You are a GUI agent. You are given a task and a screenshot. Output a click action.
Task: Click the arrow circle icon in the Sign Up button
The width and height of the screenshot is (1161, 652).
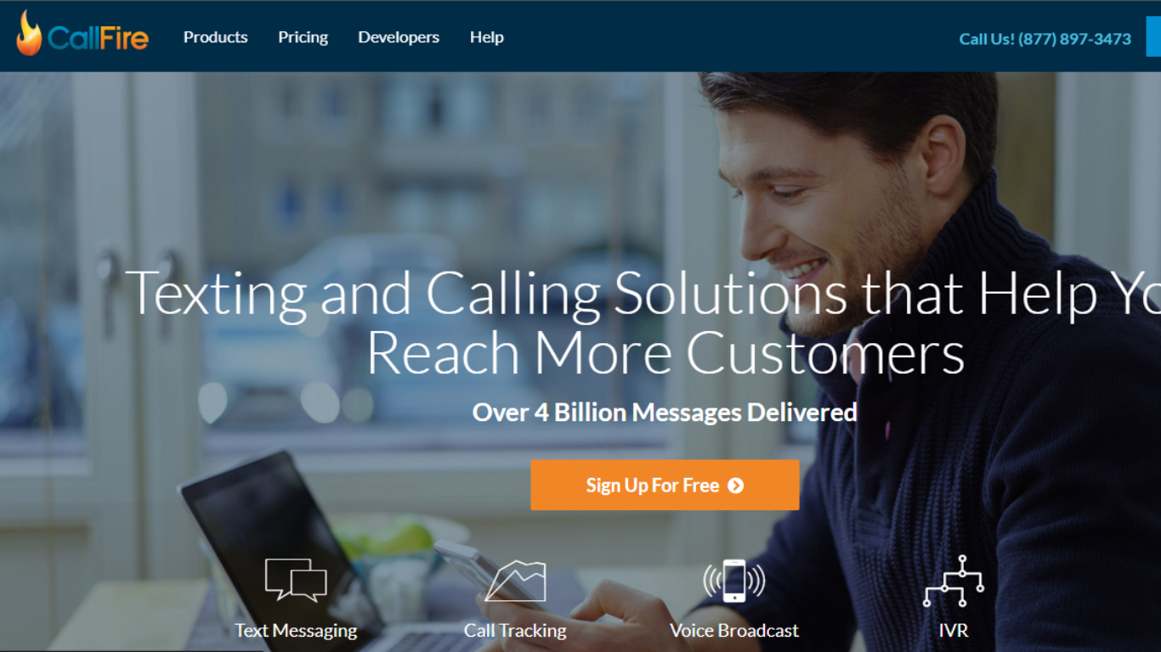(x=736, y=486)
